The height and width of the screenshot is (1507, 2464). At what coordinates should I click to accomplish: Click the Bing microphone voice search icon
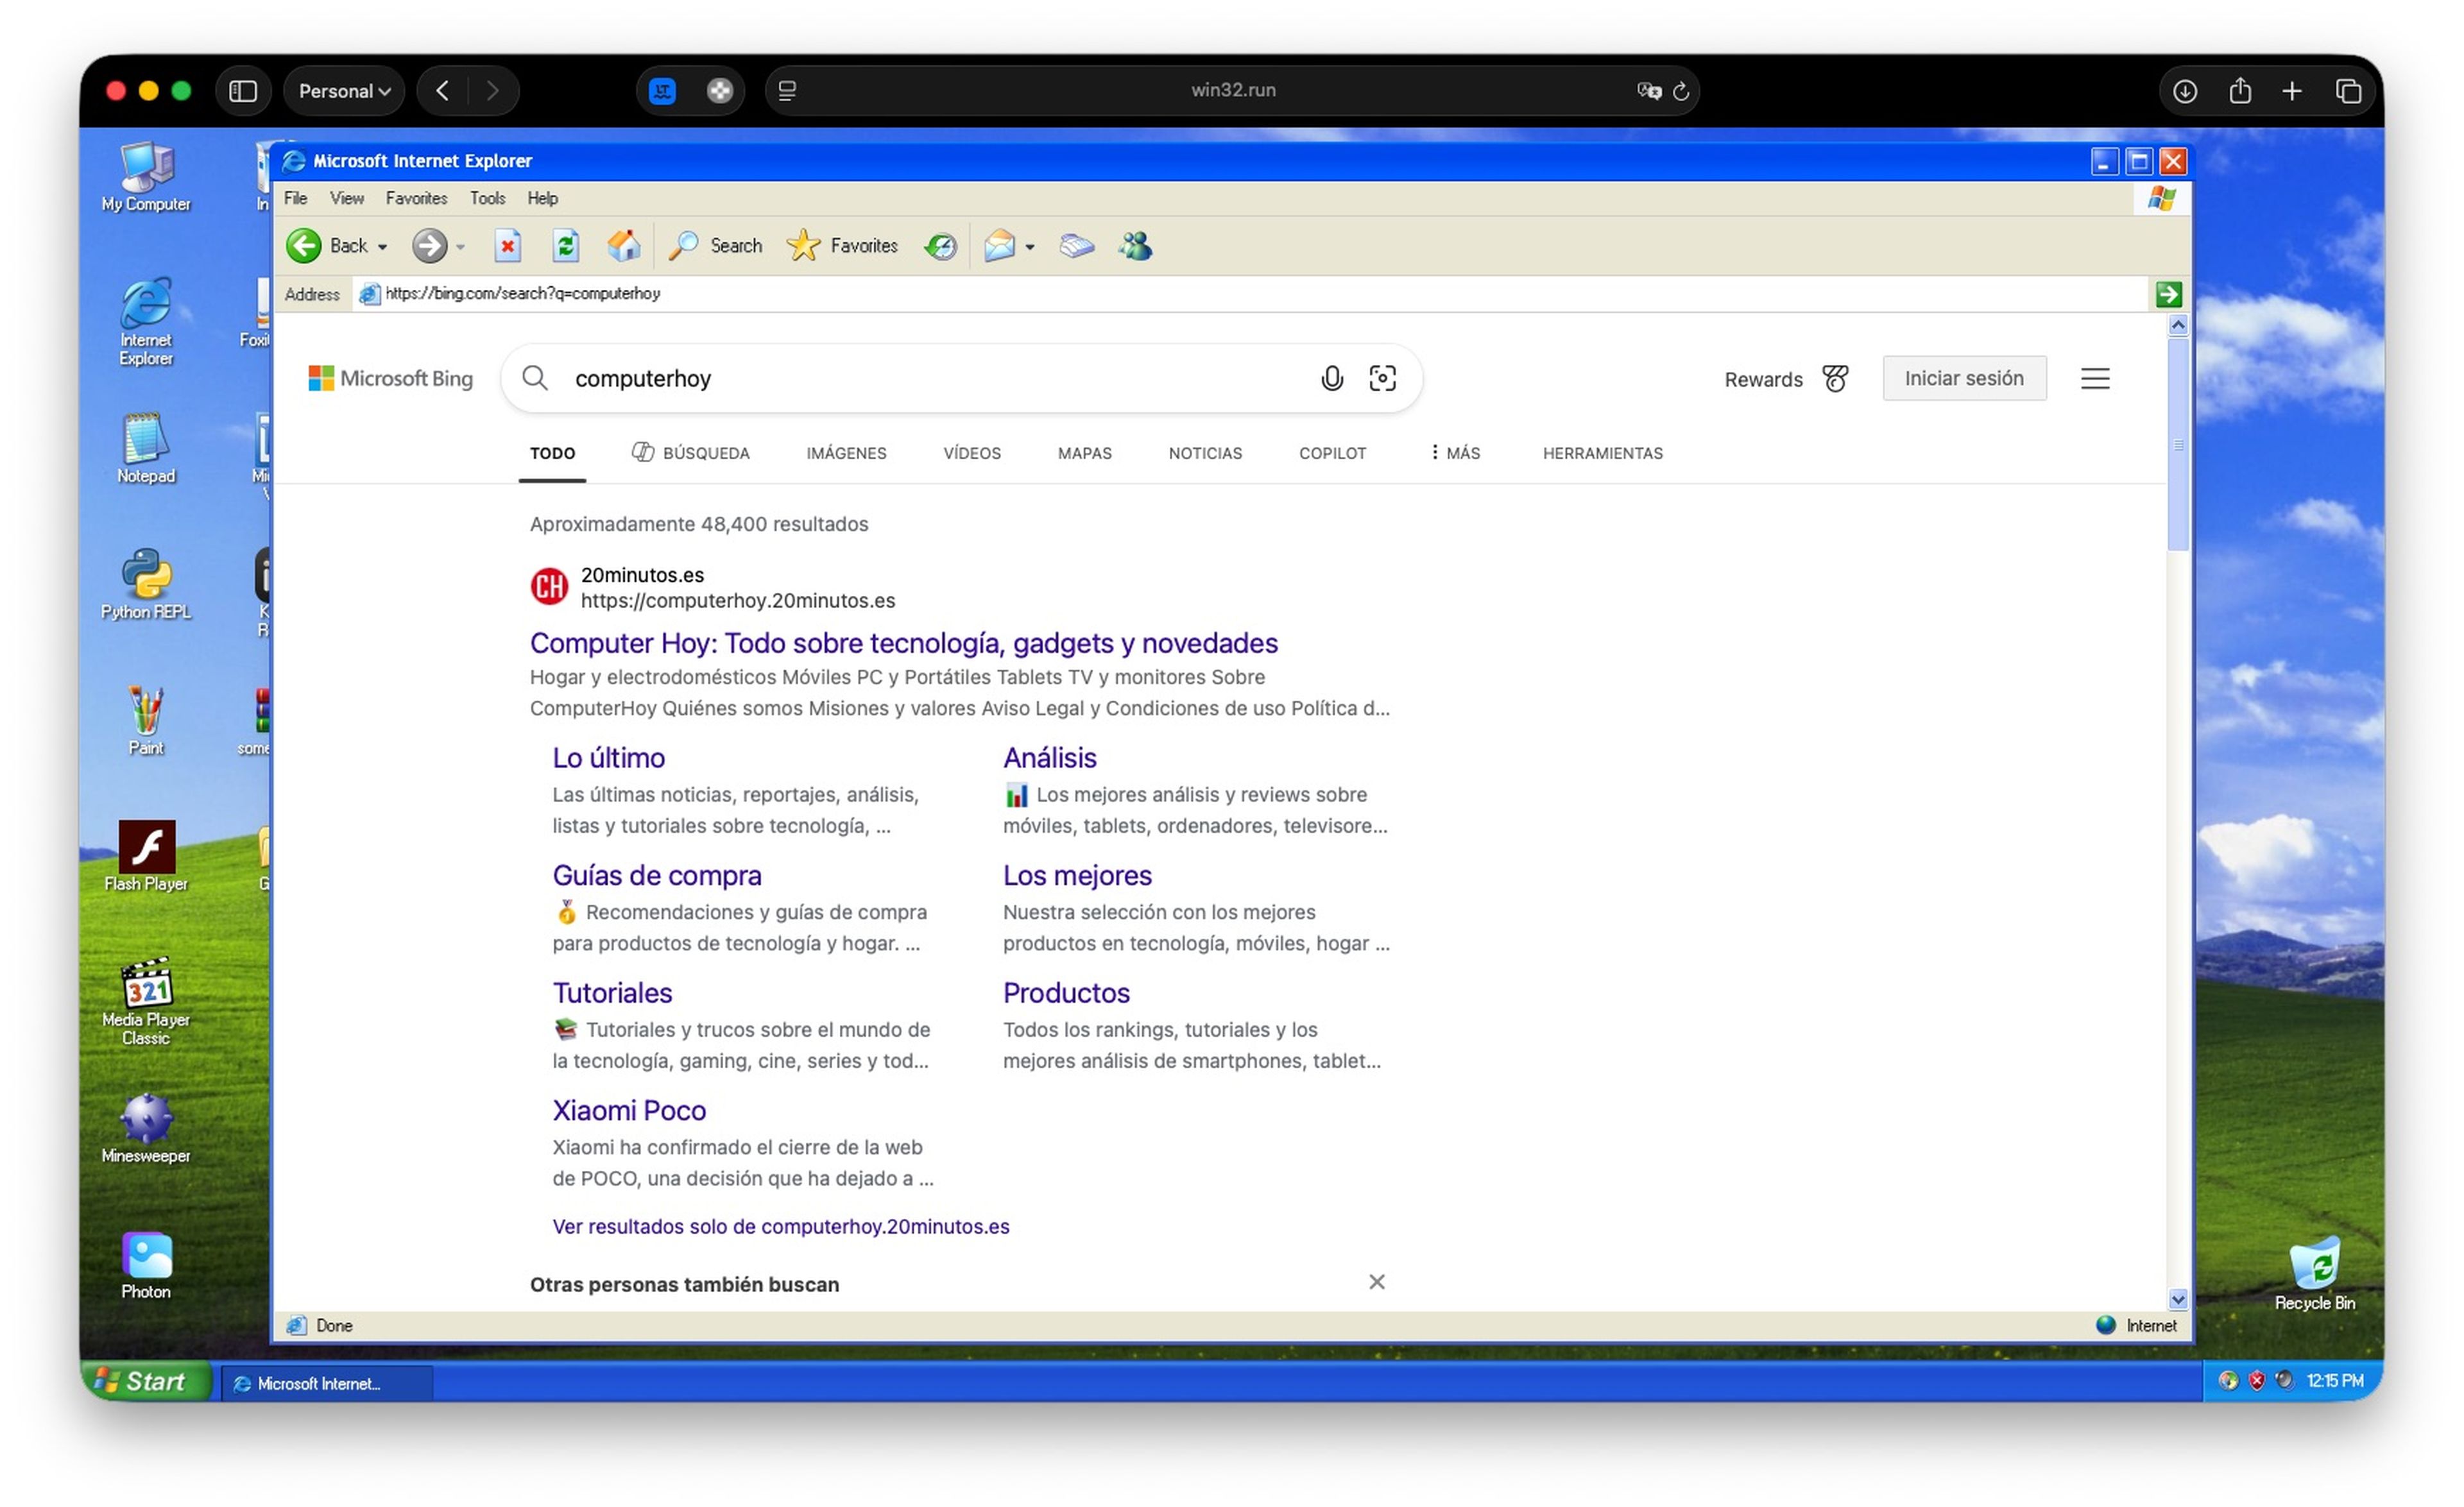1331,378
